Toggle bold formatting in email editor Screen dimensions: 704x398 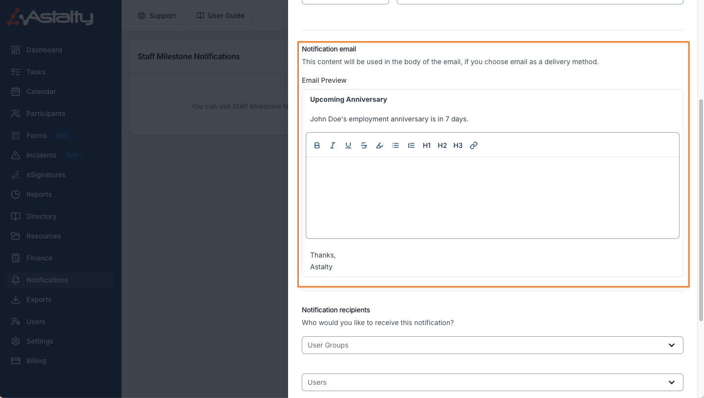317,145
